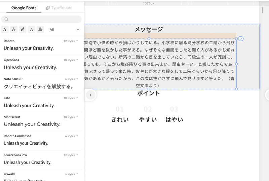
Task: Select the やすい label
Action: click(148, 119)
